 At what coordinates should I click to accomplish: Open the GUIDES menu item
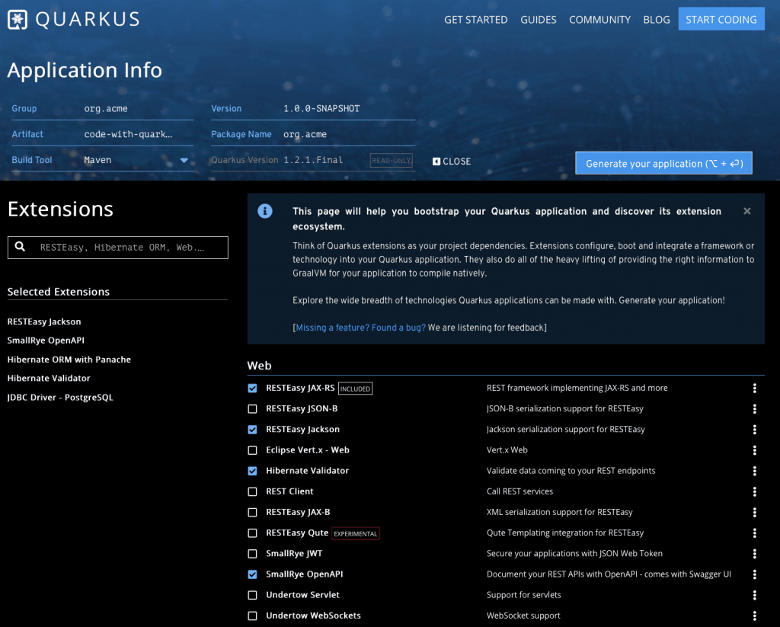click(x=539, y=20)
